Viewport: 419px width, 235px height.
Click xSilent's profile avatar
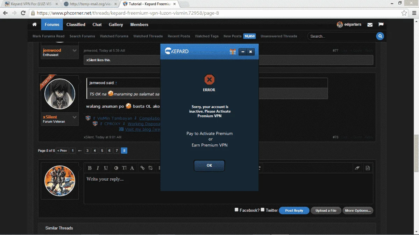point(59,94)
